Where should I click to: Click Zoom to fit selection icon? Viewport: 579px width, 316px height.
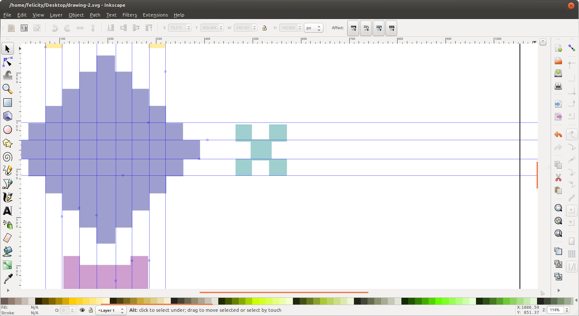tap(558, 208)
